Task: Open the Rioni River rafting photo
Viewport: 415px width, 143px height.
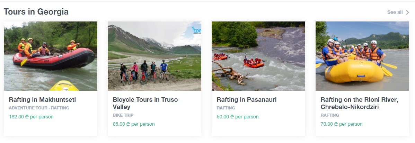Action: pos(362,56)
